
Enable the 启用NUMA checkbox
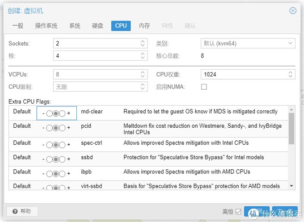click(204, 87)
